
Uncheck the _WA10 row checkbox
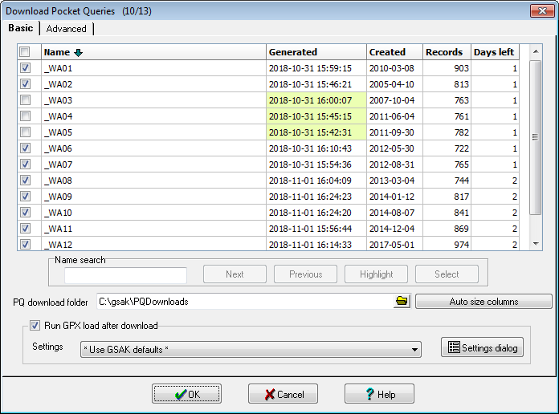(25, 212)
